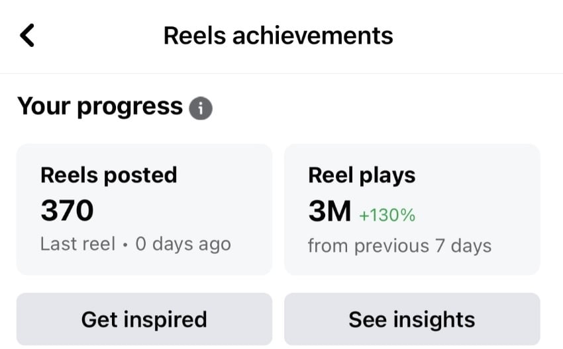This screenshot has height=349, width=563.
Task: Click the Last reel text
Action: click(x=77, y=244)
